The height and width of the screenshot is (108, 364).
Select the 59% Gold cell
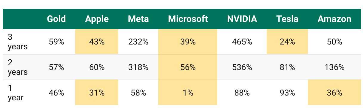[x=57, y=42]
